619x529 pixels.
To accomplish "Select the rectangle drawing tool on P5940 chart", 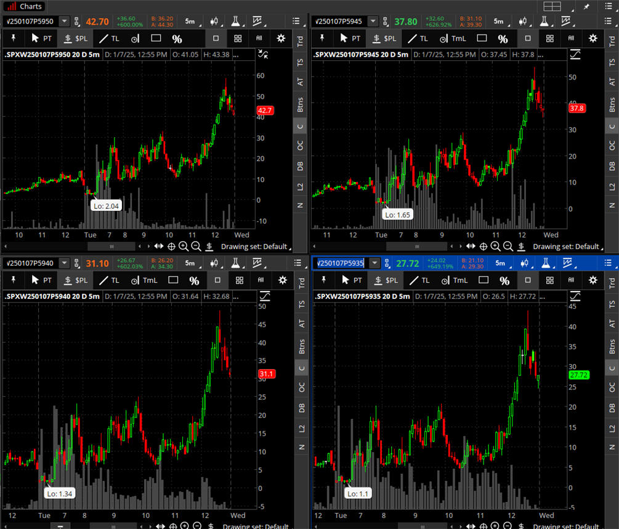I will tap(173, 280).
